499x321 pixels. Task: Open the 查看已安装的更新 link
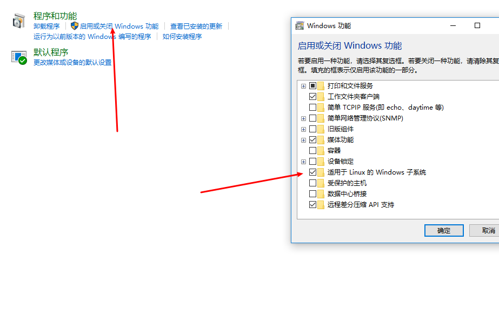pos(196,26)
